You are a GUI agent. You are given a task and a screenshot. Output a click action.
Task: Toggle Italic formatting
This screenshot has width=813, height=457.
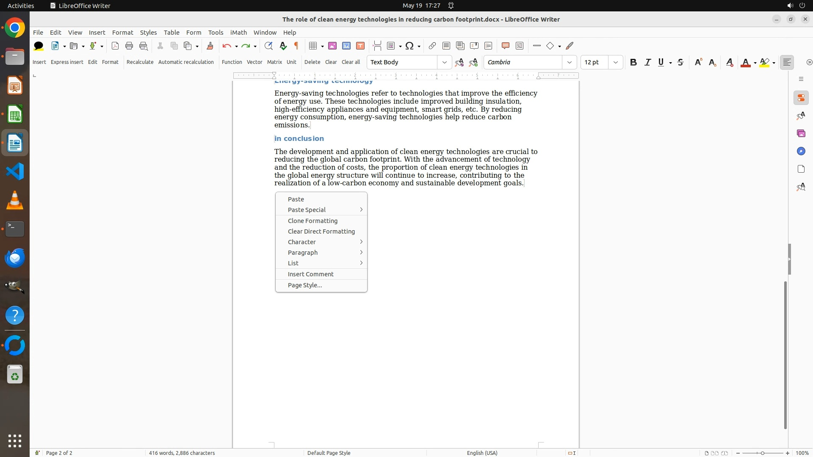(x=647, y=62)
